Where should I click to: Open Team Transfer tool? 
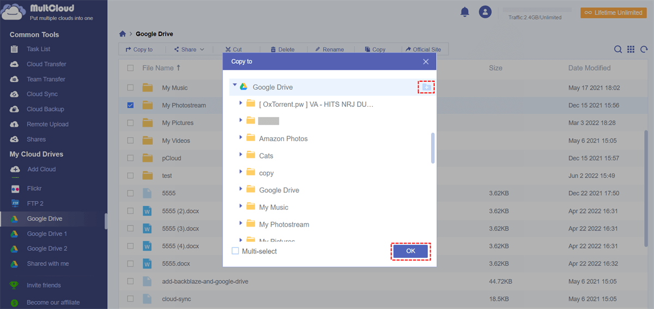(x=46, y=79)
